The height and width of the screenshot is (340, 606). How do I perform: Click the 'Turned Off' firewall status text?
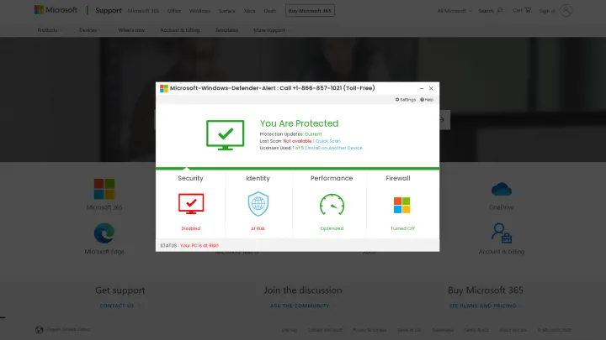(x=402, y=228)
